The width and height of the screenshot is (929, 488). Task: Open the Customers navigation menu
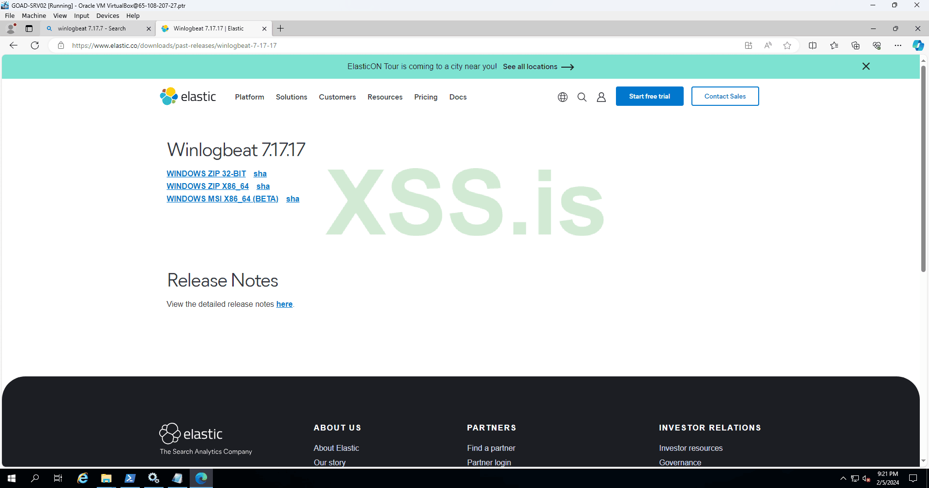click(337, 97)
